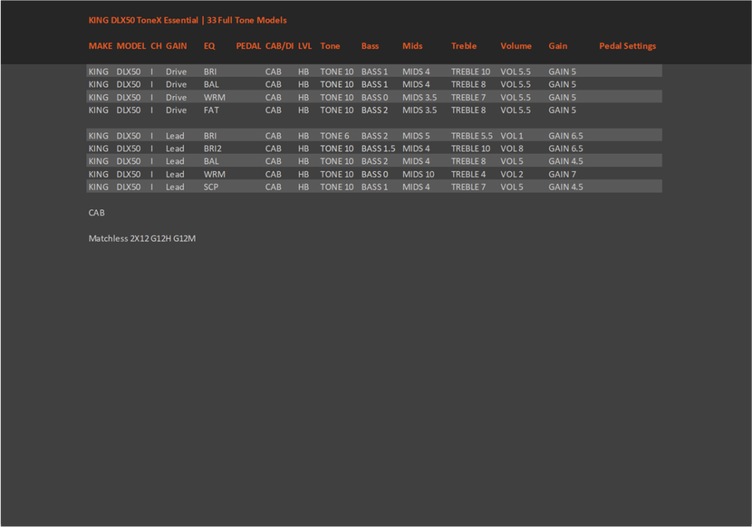Select MIDS 4 in the Drive BAL row

pos(416,85)
